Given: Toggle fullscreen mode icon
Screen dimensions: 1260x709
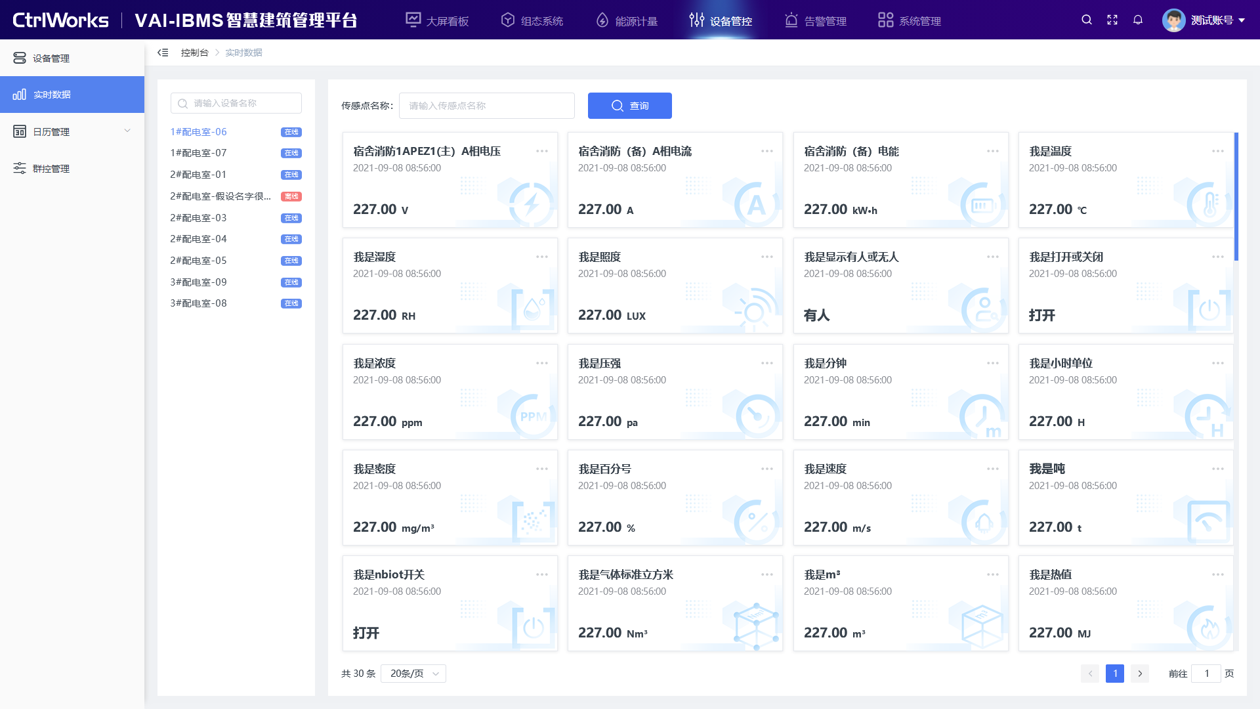Looking at the screenshot, I should pos(1112,20).
